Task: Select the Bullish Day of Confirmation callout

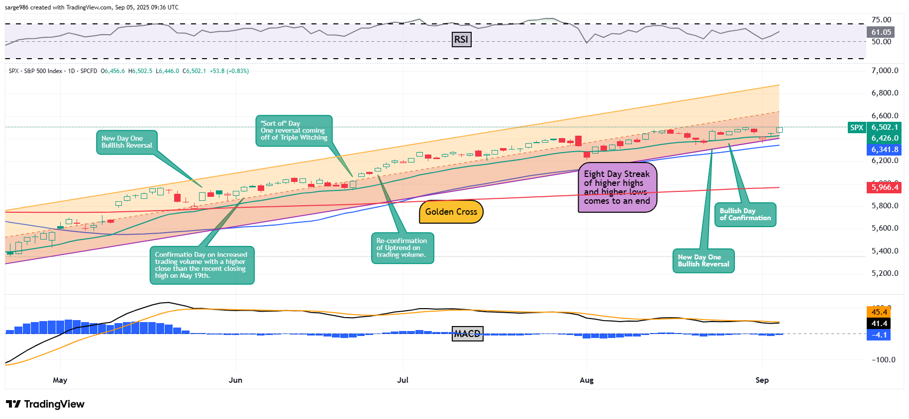Action: coord(745,214)
